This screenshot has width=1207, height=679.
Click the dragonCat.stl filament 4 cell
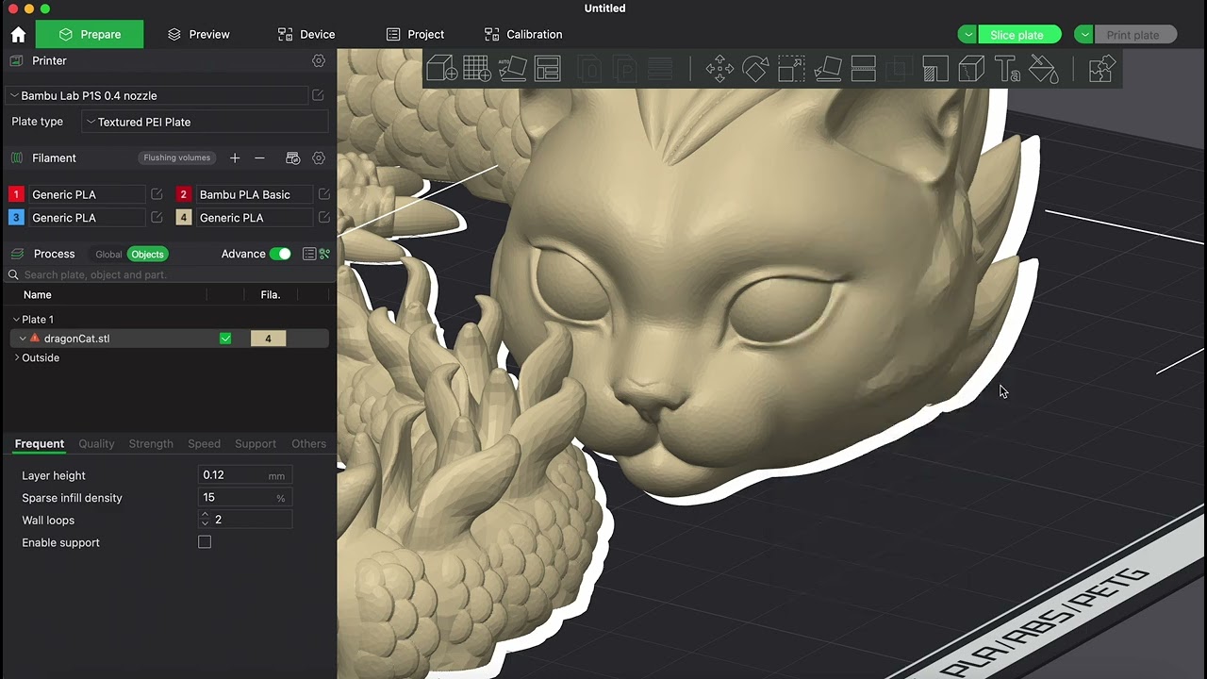tap(268, 339)
